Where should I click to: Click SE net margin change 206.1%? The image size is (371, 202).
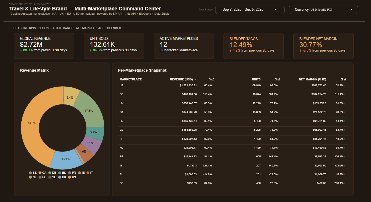coord(339,183)
